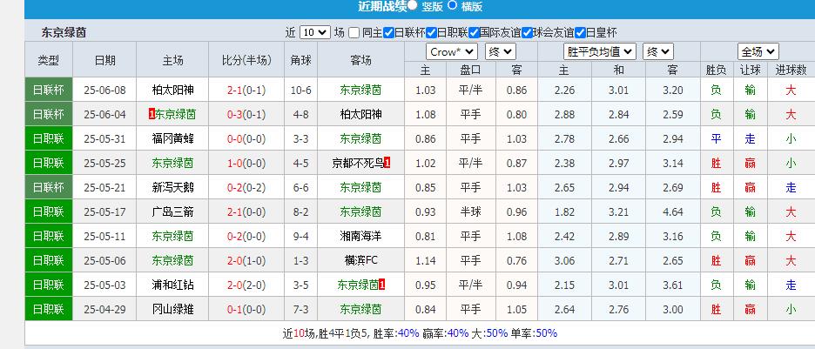Click red card badge in 25-05-03 row
Screen dimensions: 815x349
coord(382,285)
